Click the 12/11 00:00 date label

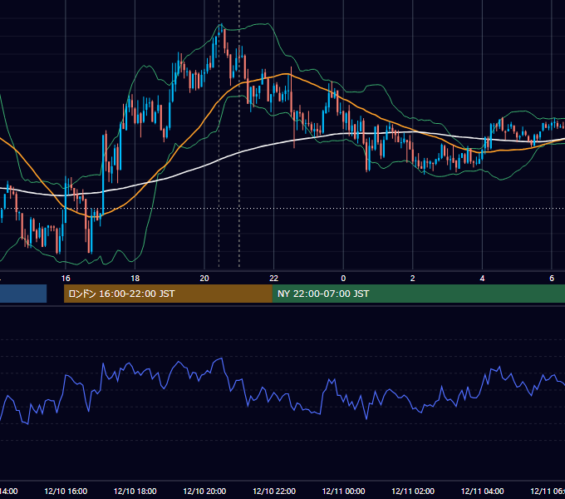click(343, 491)
